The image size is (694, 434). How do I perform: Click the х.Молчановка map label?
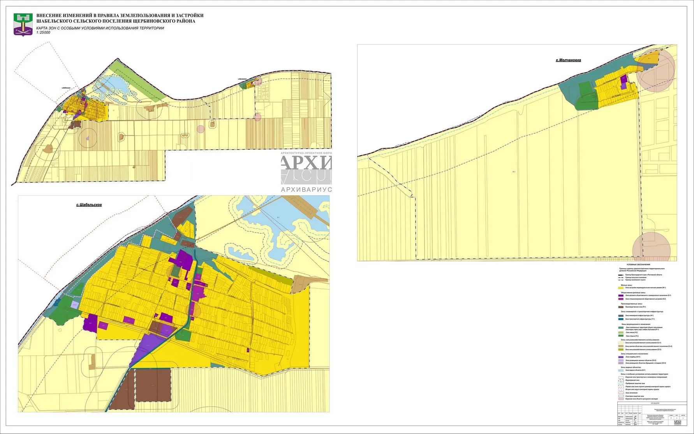568,60
